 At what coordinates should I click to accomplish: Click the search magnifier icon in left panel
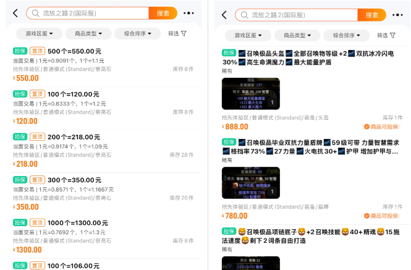[x=36, y=13]
